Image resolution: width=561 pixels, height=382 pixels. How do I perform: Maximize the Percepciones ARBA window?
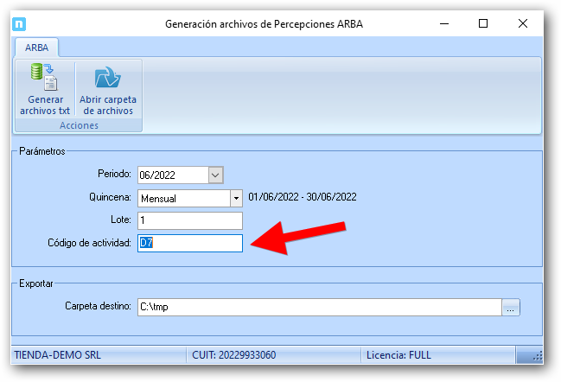pyautogui.click(x=483, y=24)
